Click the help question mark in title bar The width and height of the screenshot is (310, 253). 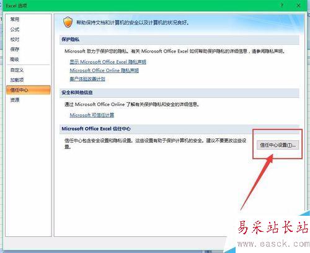tap(281, 6)
